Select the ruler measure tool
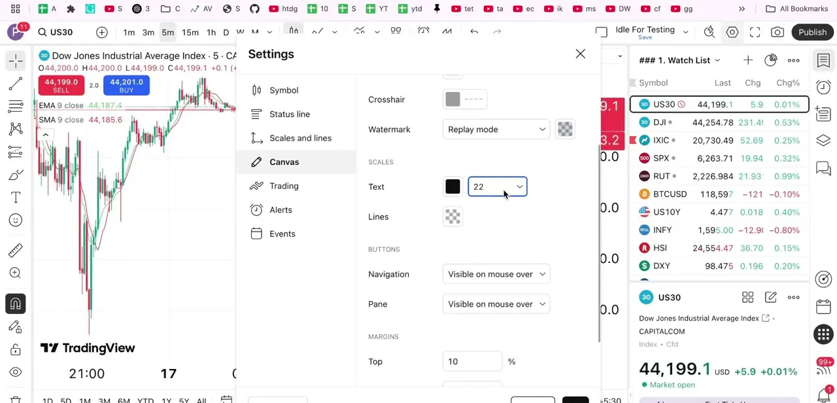The height and width of the screenshot is (403, 837). click(16, 250)
